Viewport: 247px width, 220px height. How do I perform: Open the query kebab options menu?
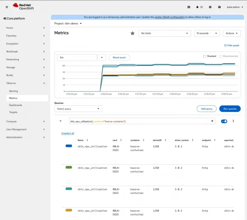pos(233,121)
